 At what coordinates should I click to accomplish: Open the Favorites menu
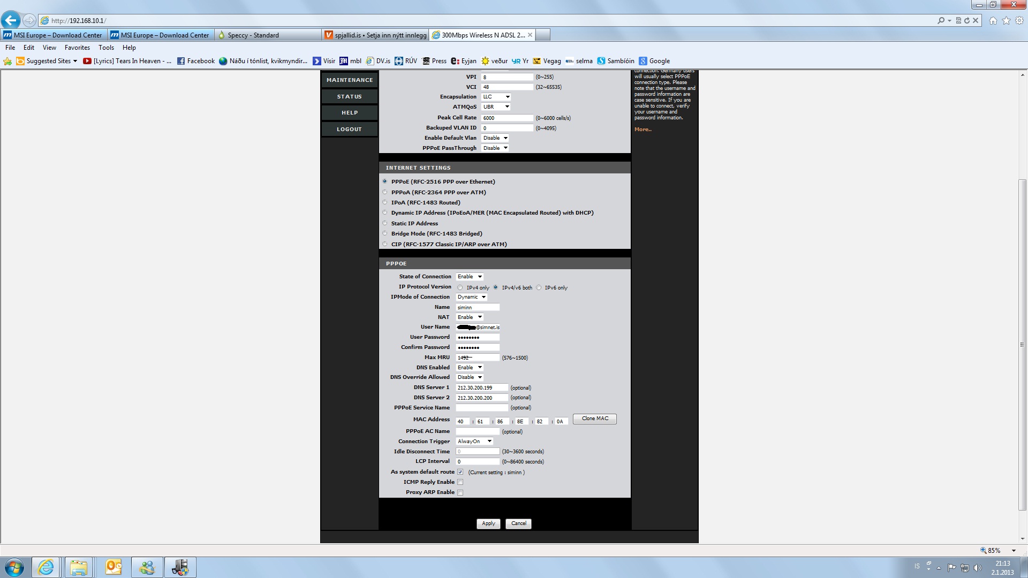(x=77, y=48)
